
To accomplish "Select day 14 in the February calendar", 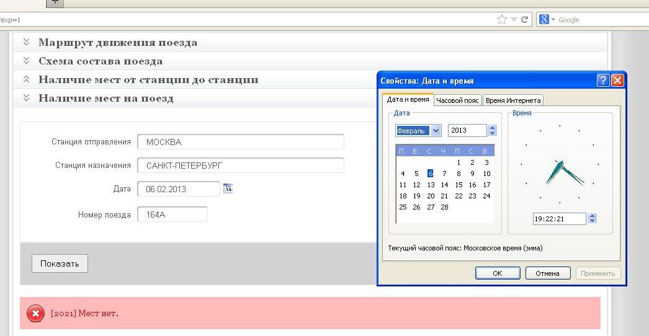I will (444, 185).
